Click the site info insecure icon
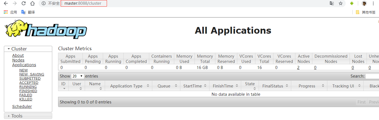 (44, 4)
